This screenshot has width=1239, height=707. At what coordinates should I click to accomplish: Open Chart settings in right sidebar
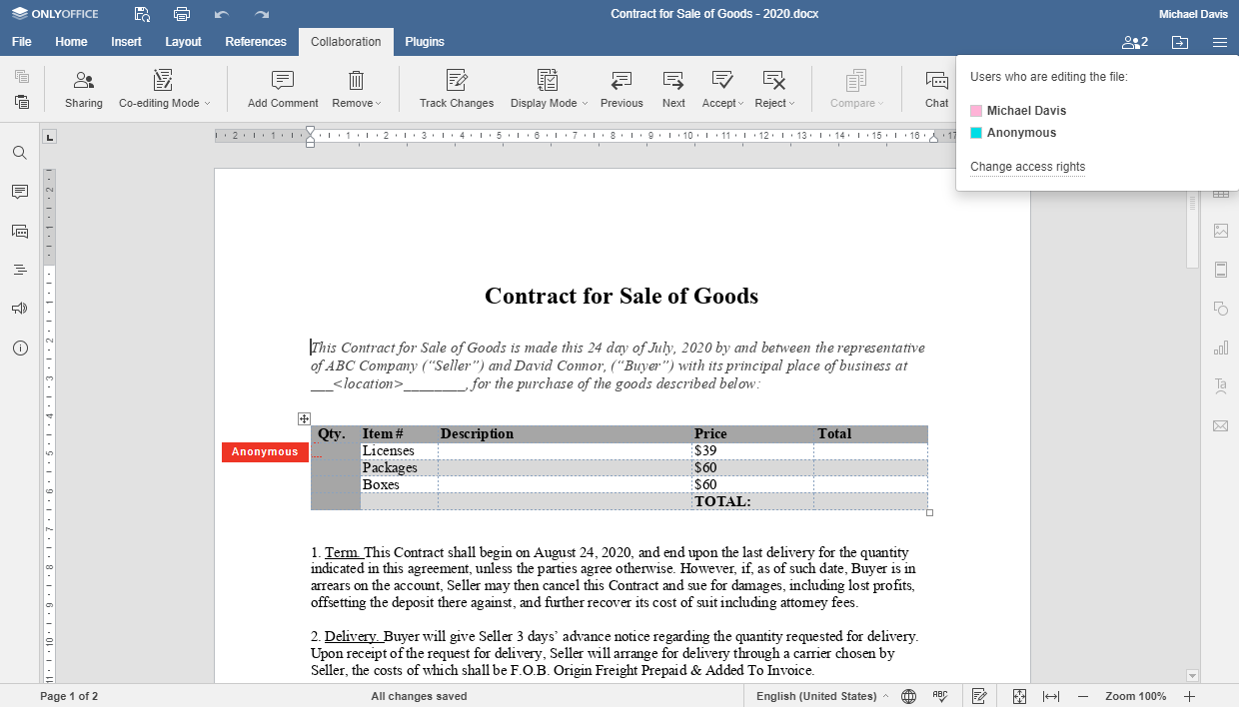pyautogui.click(x=1220, y=348)
